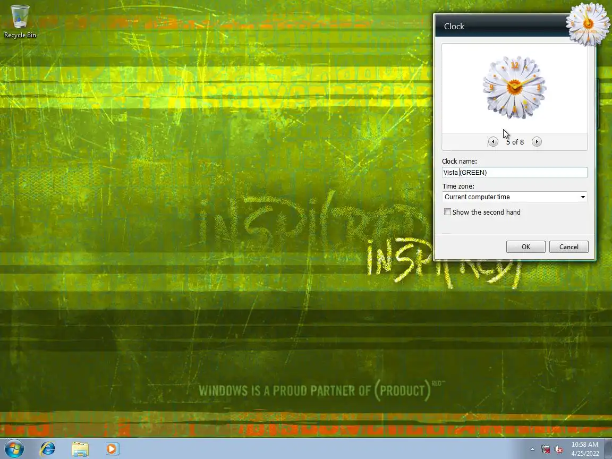This screenshot has width=612, height=459.
Task: Click the muted volume tray icon
Action: coord(558,449)
